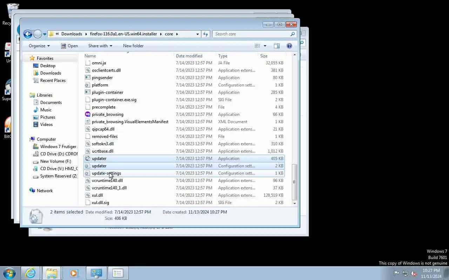
Task: Open Windows Media Player from taskbar
Action: point(74,273)
